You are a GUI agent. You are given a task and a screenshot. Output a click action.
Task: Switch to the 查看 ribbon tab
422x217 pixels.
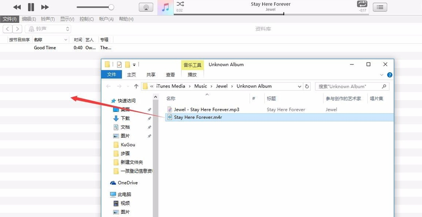point(170,75)
